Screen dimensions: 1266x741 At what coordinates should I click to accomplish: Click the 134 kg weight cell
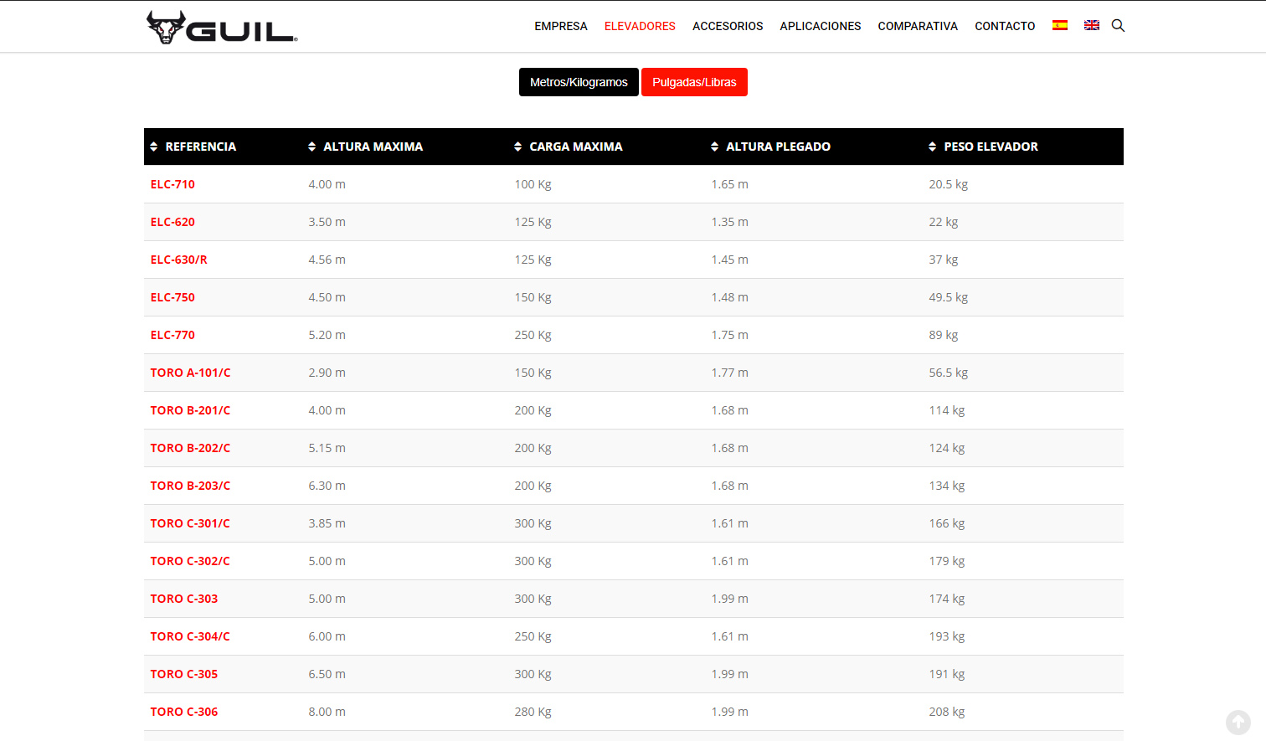(x=947, y=486)
